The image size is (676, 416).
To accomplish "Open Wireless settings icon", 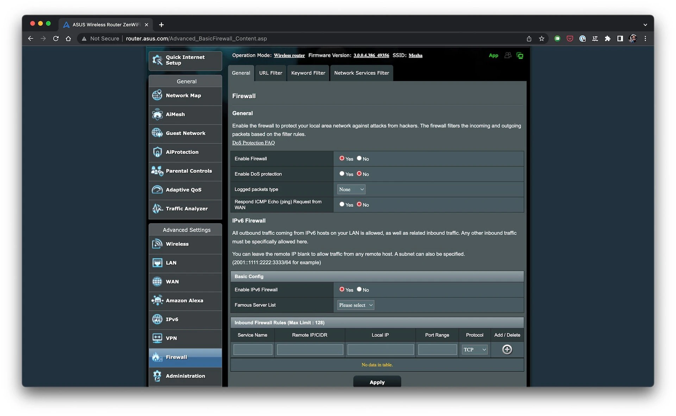I will click(x=157, y=244).
